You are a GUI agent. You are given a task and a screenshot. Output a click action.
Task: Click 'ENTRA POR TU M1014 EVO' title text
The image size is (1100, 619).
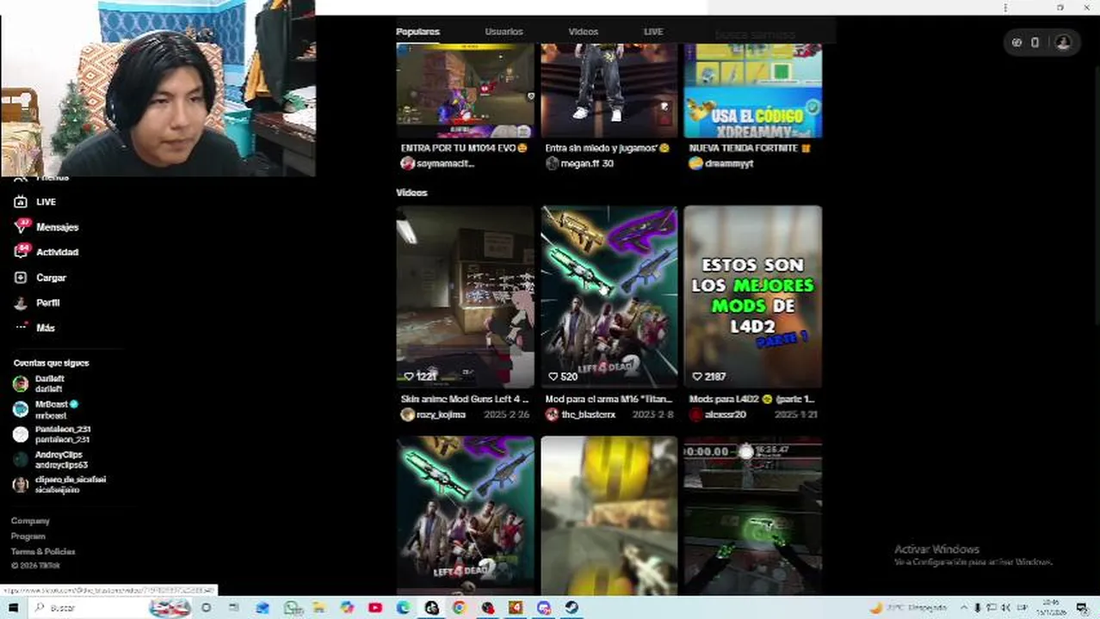click(464, 148)
